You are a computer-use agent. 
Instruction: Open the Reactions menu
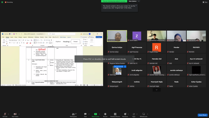tap(125, 115)
